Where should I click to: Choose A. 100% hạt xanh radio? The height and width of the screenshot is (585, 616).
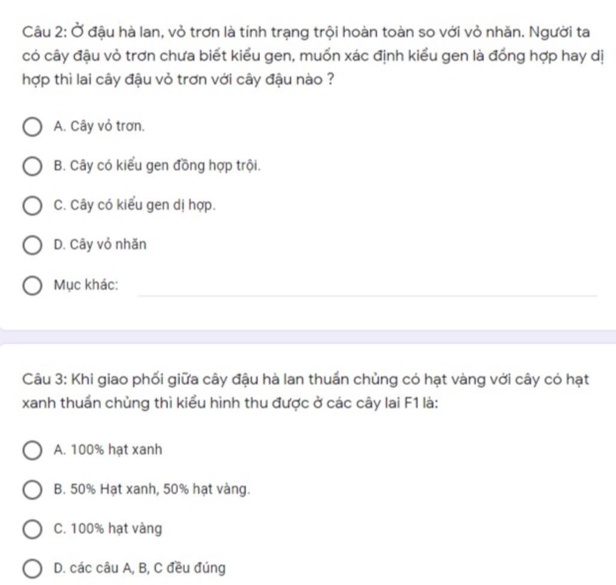(x=32, y=450)
